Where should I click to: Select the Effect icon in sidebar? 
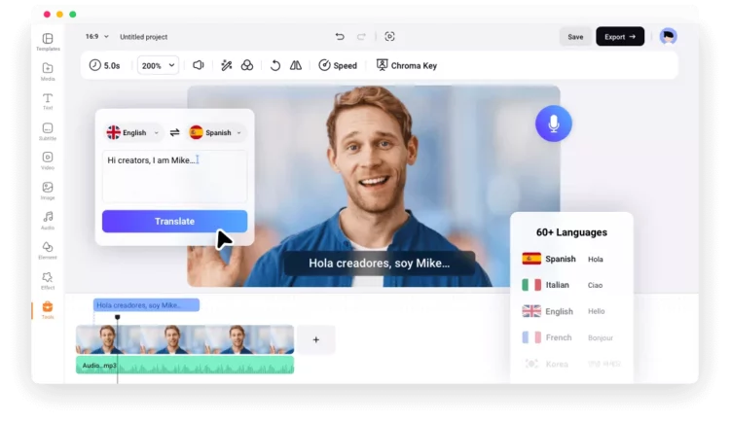tap(48, 280)
